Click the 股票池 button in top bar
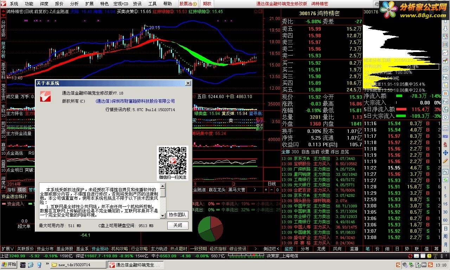Image resolution: width=450 pixels, height=270 pixels. tap(188, 4)
